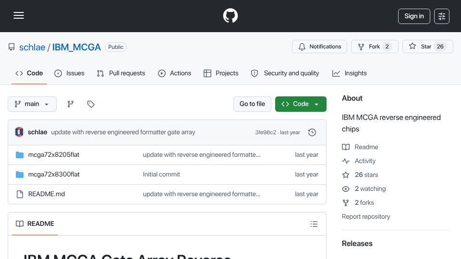
Task: Open the hamburger navigation menu
Action: [x=19, y=15]
